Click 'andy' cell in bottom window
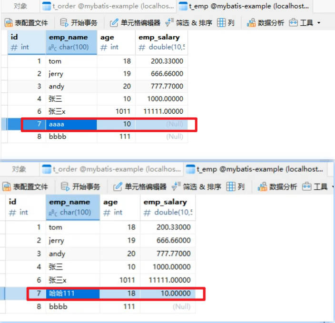The image size is (335, 323). click(x=73, y=254)
